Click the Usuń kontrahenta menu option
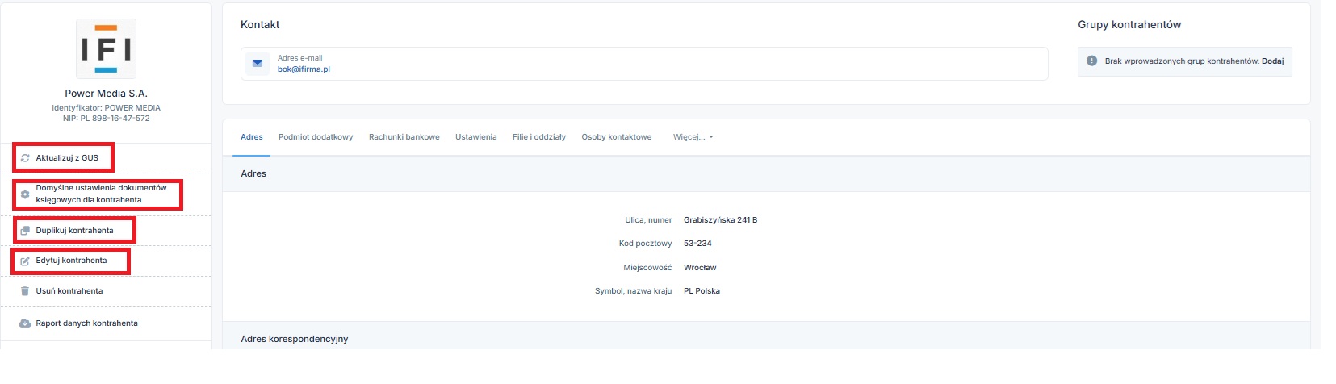This screenshot has width=1336, height=384. click(x=69, y=291)
